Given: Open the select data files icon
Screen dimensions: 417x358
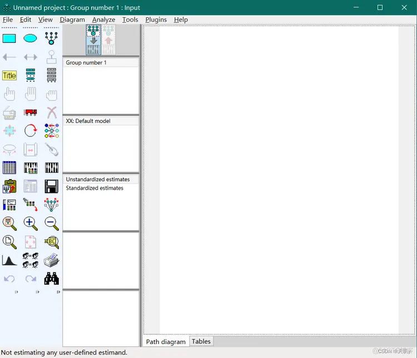Looking at the screenshot, I should tap(9, 168).
